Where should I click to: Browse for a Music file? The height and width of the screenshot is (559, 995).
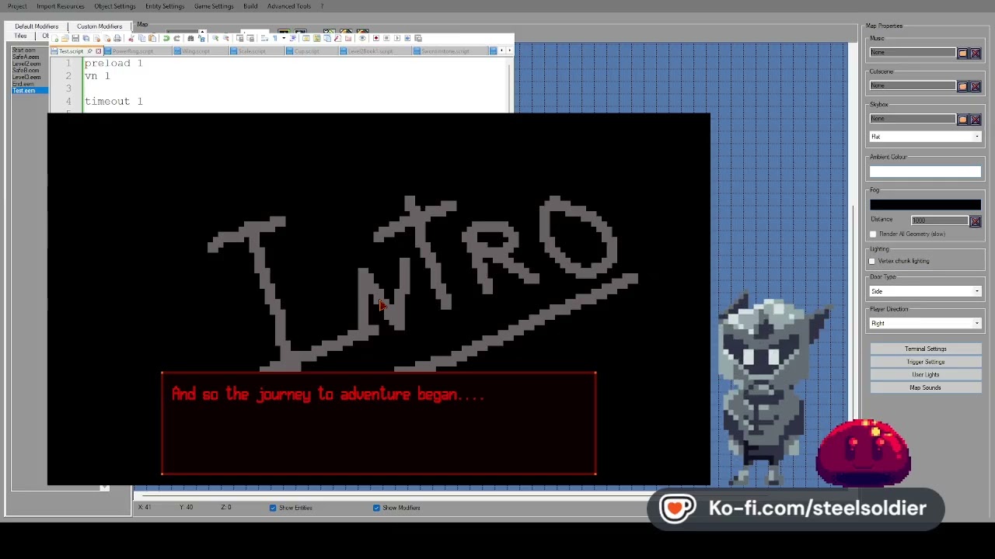pyautogui.click(x=962, y=53)
